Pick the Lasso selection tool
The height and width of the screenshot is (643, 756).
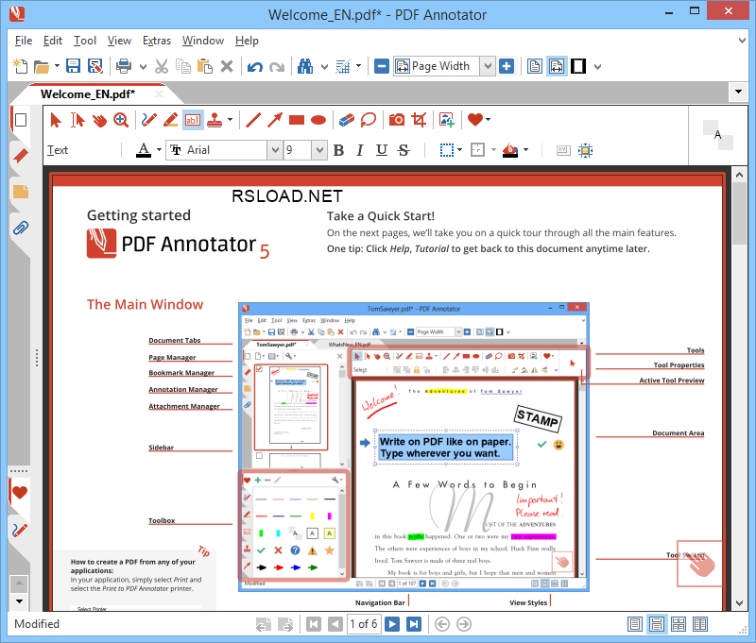coord(369,120)
